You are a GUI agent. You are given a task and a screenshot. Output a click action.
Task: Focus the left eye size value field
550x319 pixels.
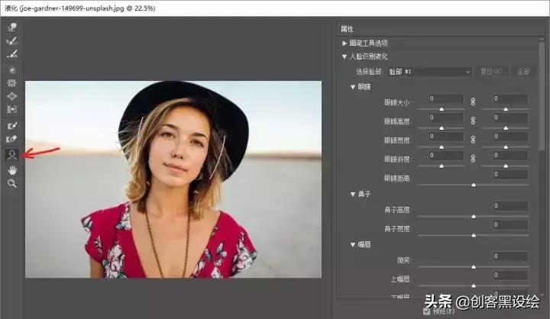click(x=446, y=99)
